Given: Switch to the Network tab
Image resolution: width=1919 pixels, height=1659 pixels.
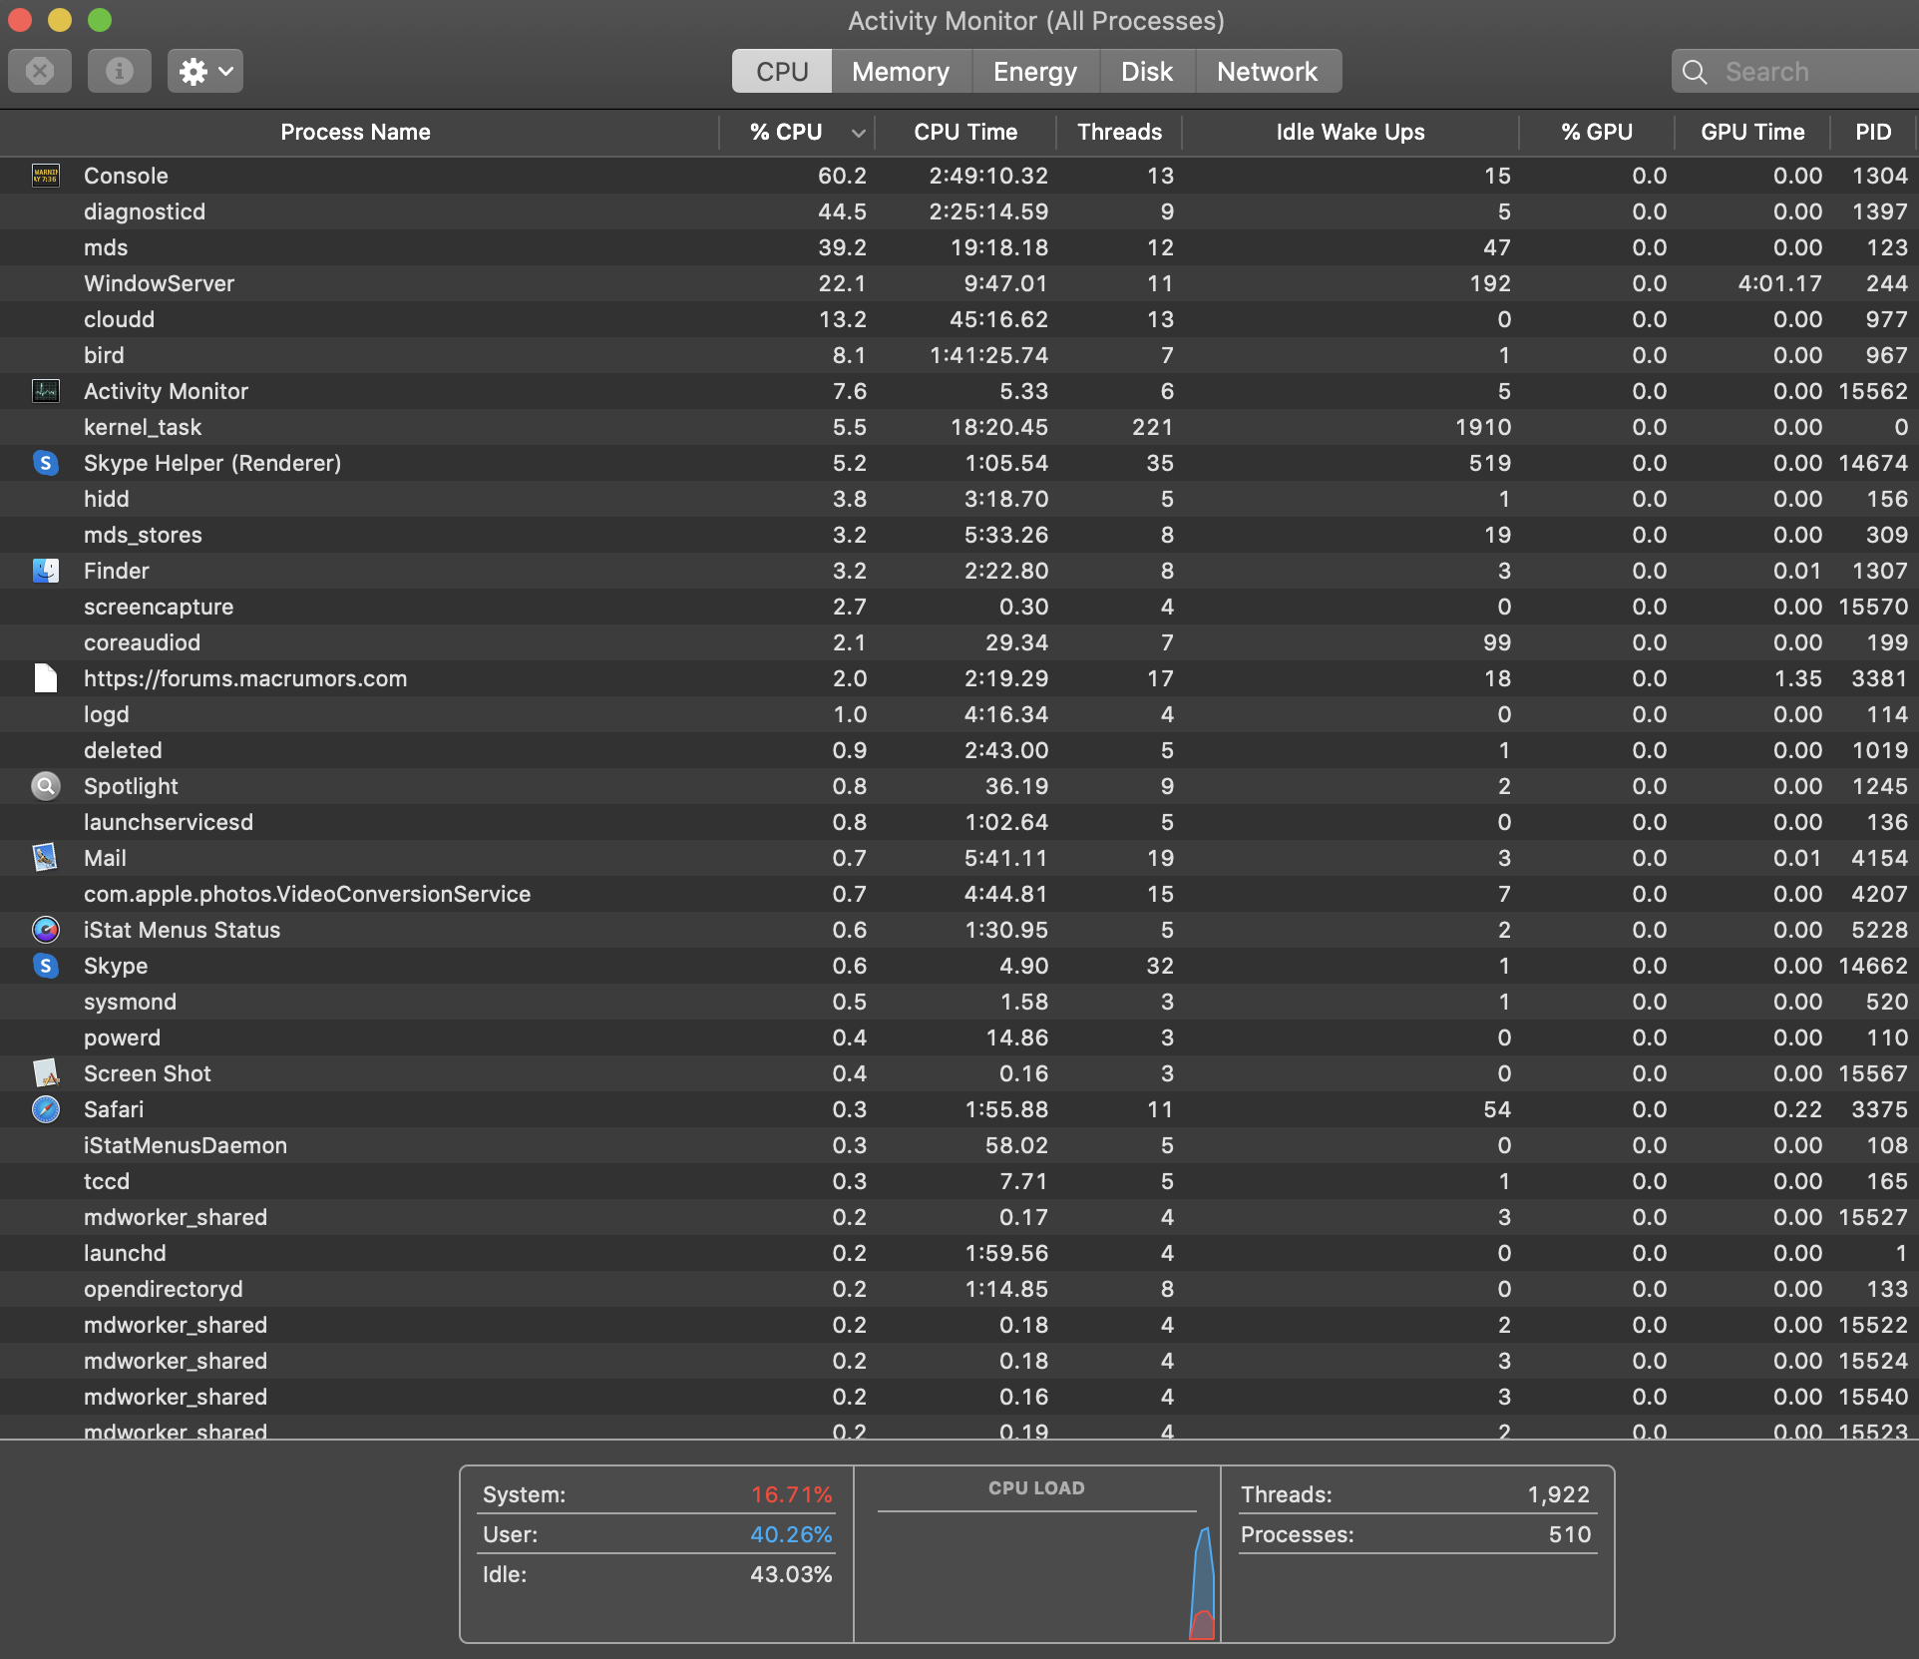Looking at the screenshot, I should click(x=1268, y=72).
